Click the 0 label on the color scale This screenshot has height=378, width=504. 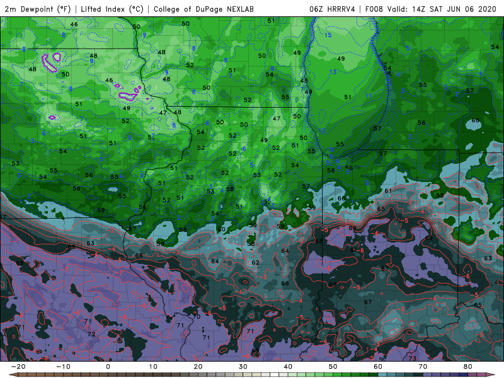[x=108, y=367]
